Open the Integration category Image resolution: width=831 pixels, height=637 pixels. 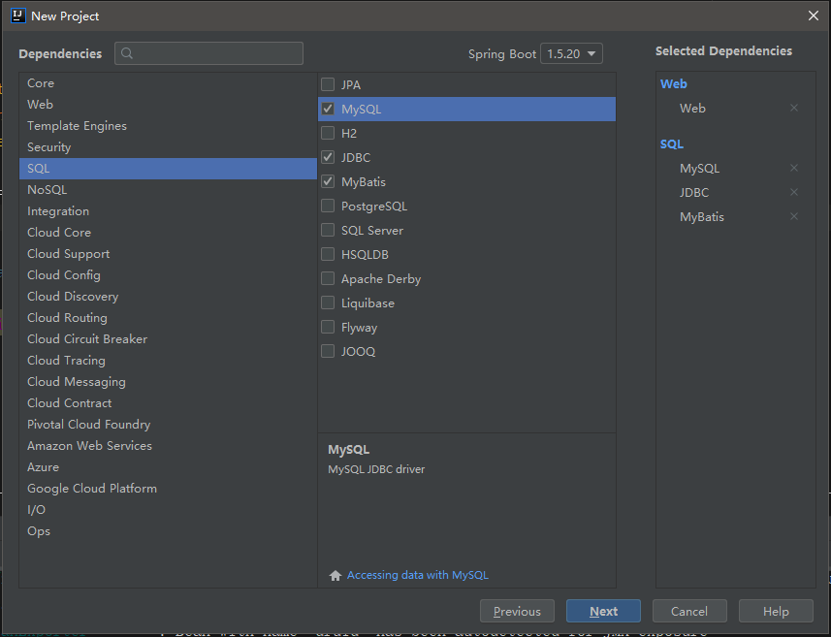(168, 211)
